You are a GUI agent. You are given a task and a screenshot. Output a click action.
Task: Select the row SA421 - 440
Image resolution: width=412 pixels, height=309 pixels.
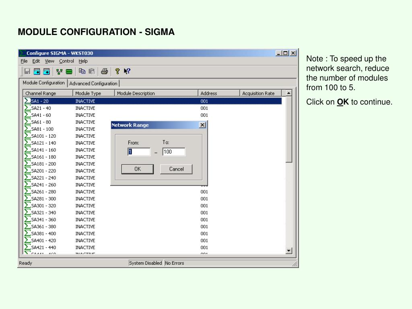(152, 247)
